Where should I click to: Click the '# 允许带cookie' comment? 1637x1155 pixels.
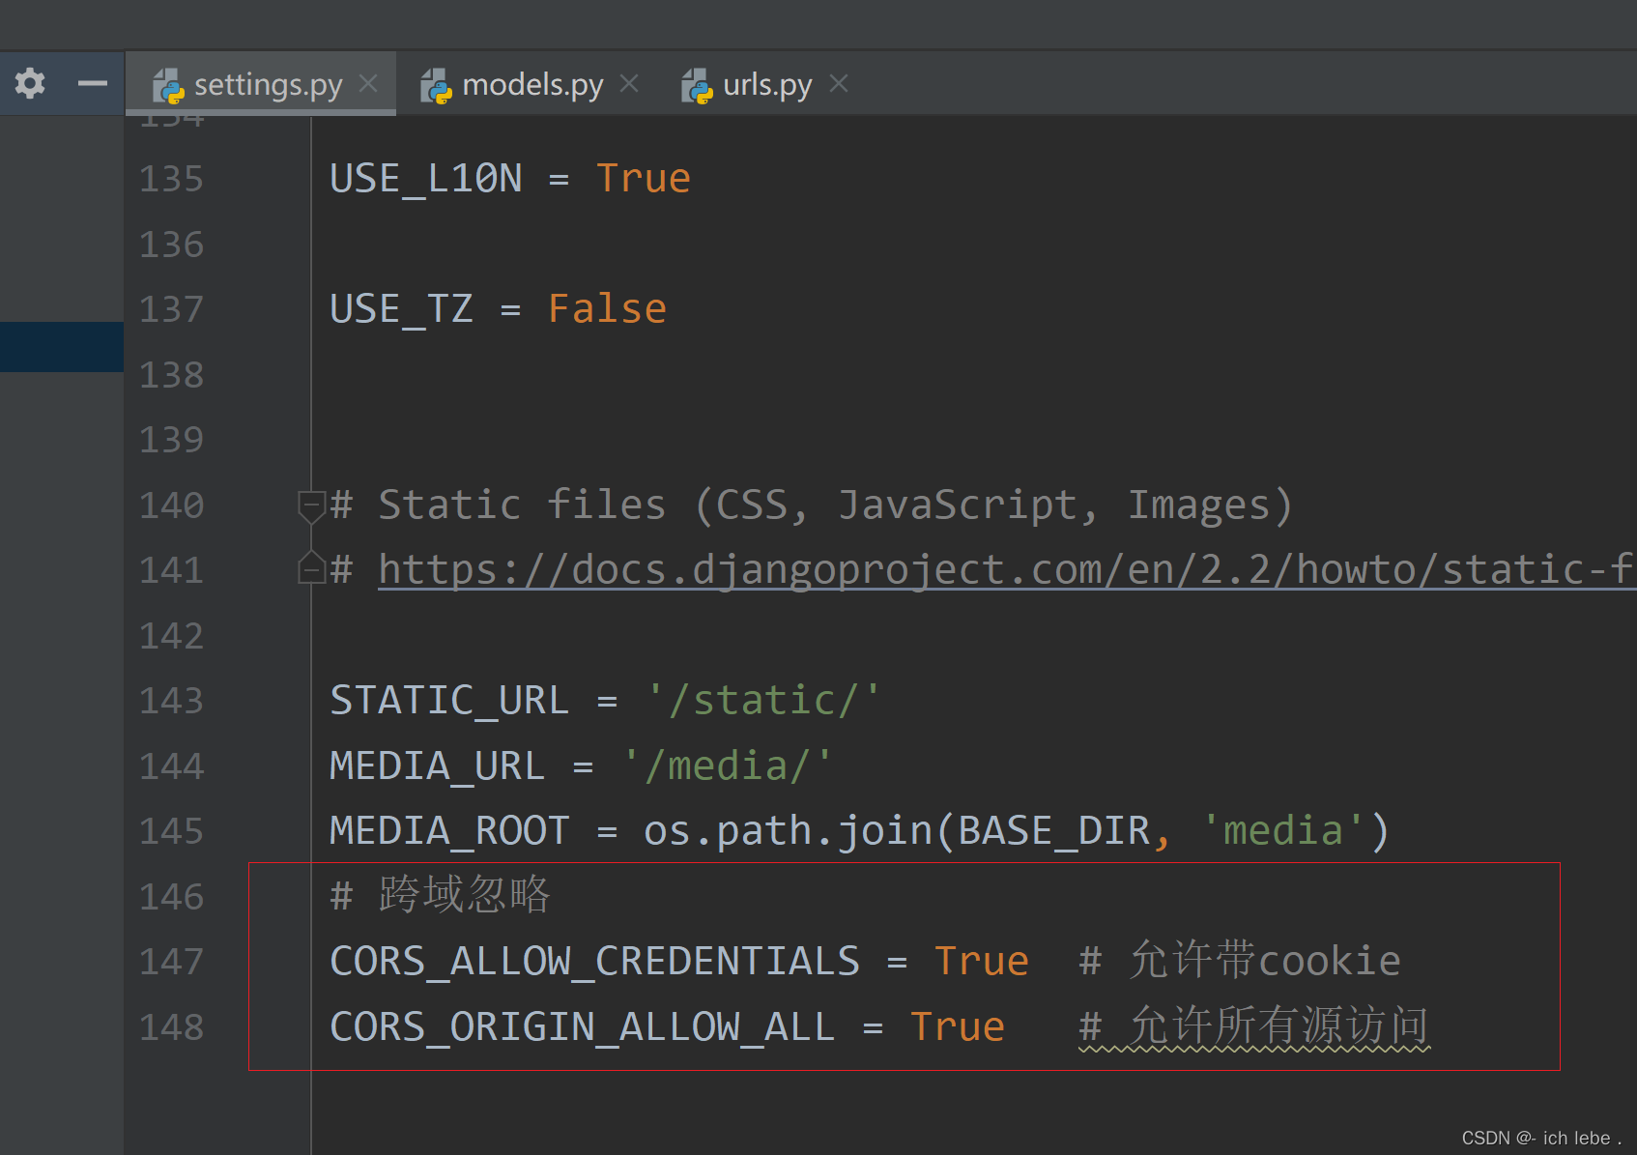(1240, 961)
